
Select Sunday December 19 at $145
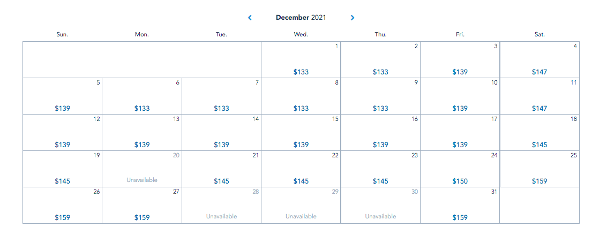(x=62, y=169)
